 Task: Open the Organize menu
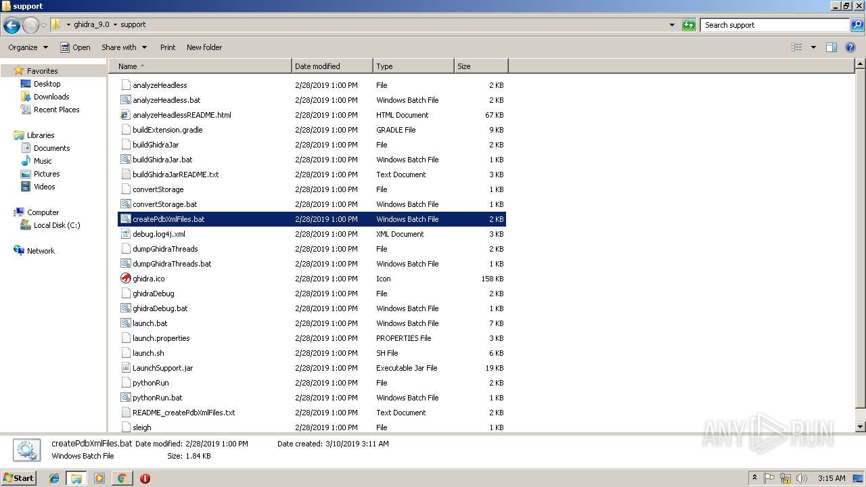pos(28,47)
